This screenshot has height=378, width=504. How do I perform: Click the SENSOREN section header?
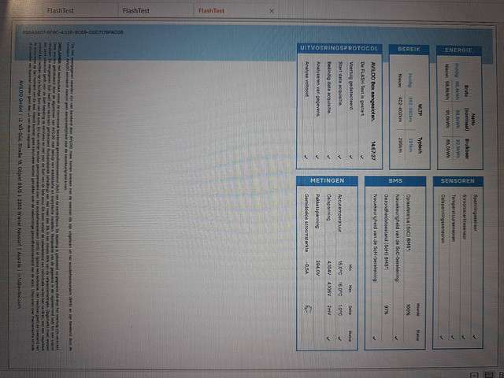pos(457,181)
